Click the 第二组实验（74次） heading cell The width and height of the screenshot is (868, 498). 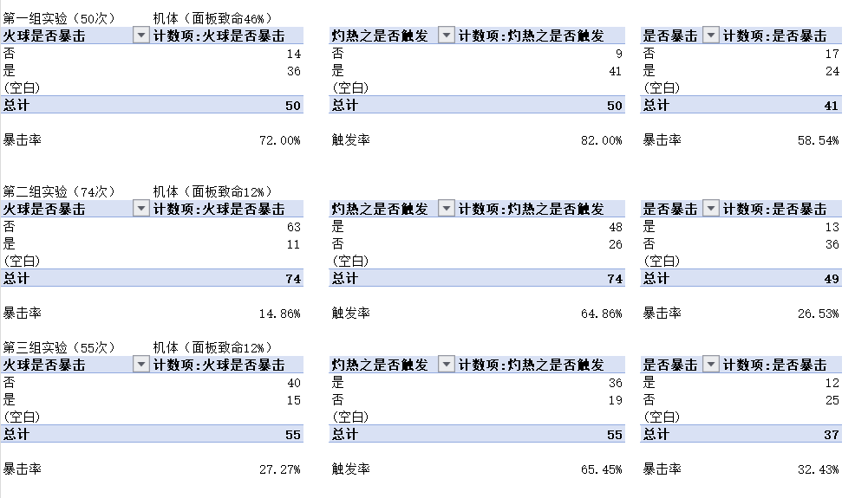[59, 191]
